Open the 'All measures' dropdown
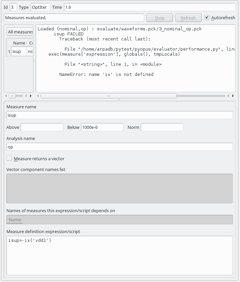Viewport: 240px width, 282px height. click(20, 32)
